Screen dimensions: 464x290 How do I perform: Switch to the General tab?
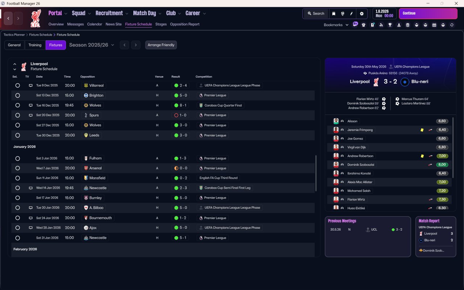click(14, 45)
